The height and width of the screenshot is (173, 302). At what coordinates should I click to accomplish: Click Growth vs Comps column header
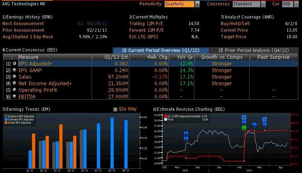222,57
